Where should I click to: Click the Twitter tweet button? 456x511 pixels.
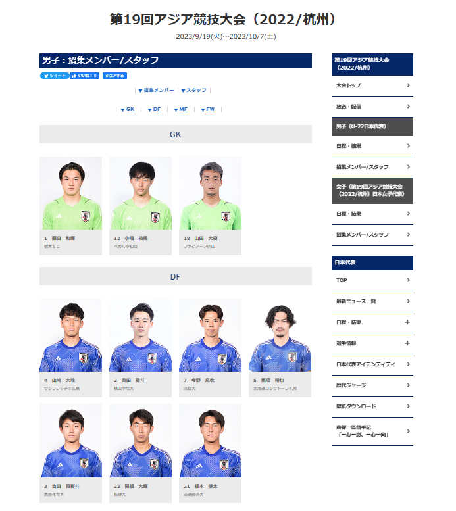coord(55,76)
